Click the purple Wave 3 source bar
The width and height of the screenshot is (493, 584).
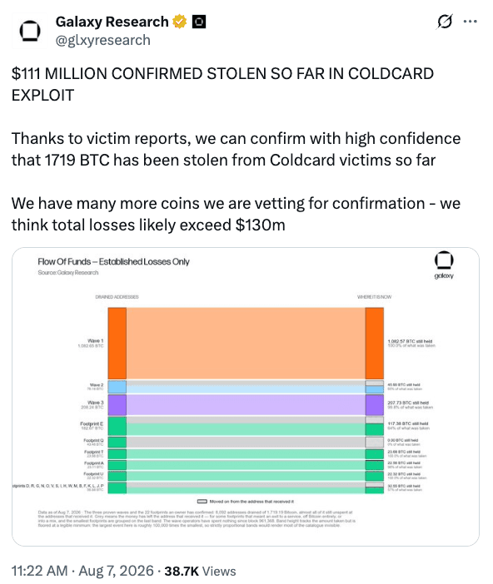(x=117, y=405)
